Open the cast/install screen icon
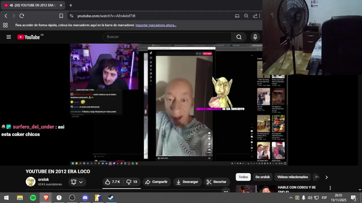The width and height of the screenshot is (362, 203). click(x=237, y=16)
